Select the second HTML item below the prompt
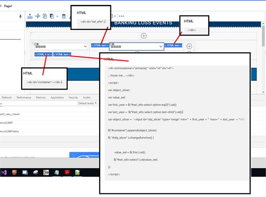The image size is (266, 197). coord(62,54)
